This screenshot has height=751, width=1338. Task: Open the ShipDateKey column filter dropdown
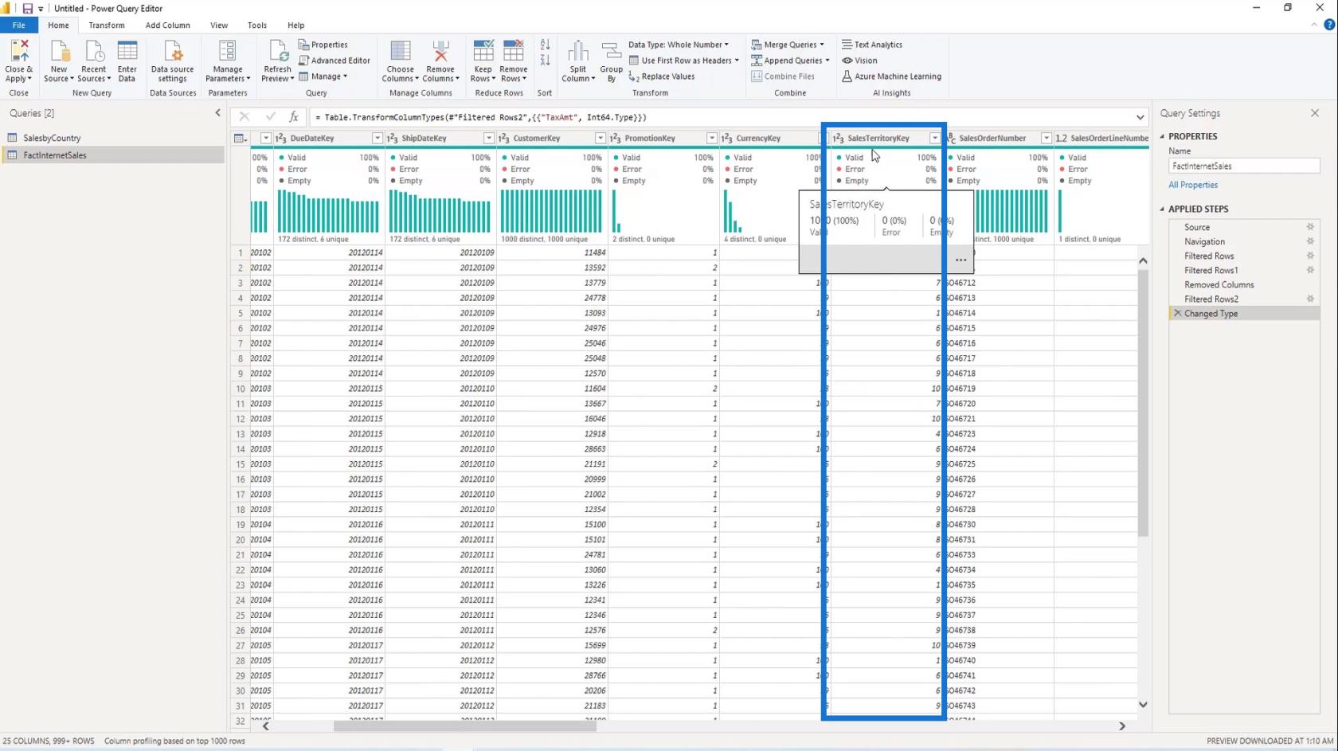(489, 139)
